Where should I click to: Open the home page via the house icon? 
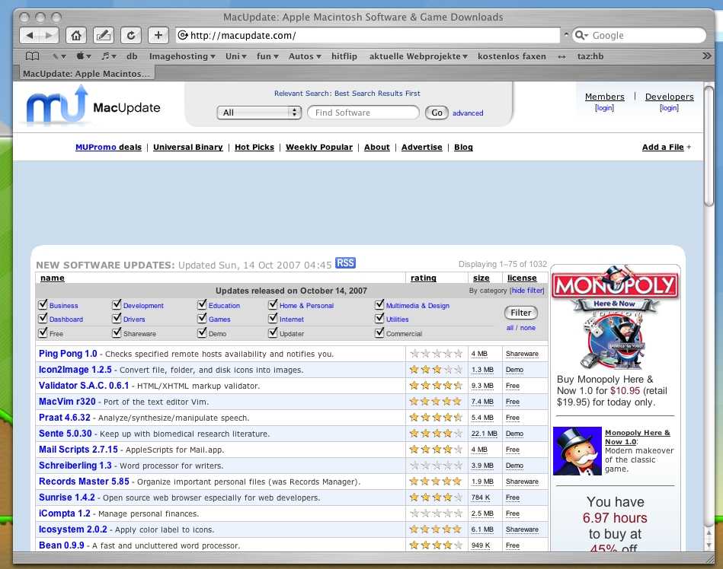[76, 36]
